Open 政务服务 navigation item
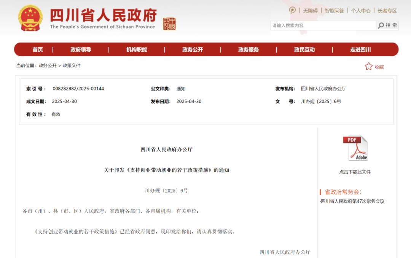The image size is (411, 258). tap(249, 49)
